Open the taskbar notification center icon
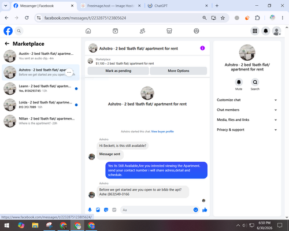Viewport: 289px width, 231px height. tap(280, 225)
